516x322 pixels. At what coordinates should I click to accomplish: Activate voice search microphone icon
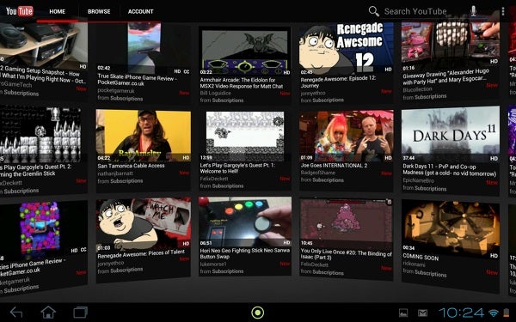[473, 11]
